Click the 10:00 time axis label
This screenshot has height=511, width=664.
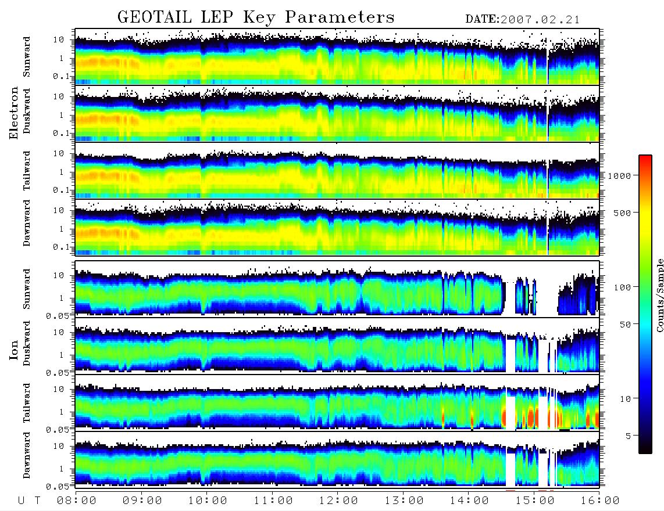208,501
